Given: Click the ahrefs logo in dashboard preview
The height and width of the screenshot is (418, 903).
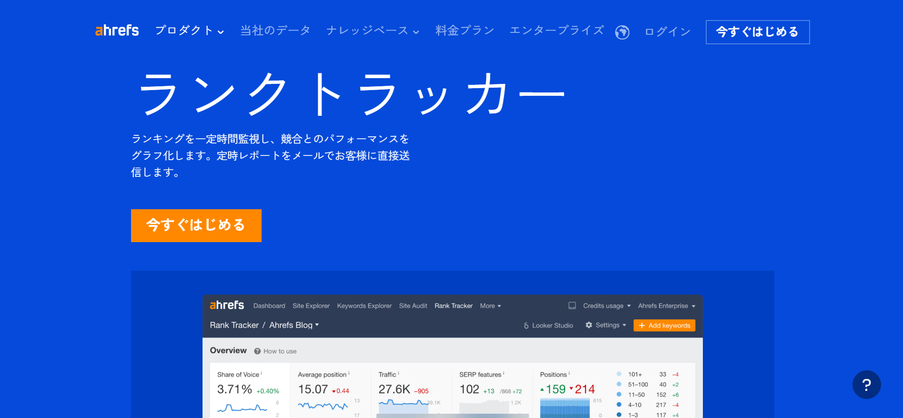Looking at the screenshot, I should tap(227, 305).
